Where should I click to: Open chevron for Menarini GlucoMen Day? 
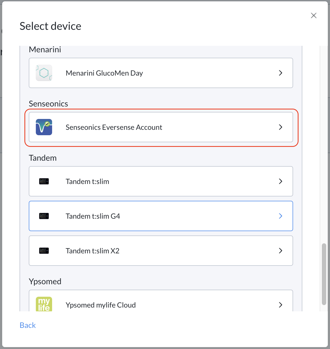pos(281,73)
